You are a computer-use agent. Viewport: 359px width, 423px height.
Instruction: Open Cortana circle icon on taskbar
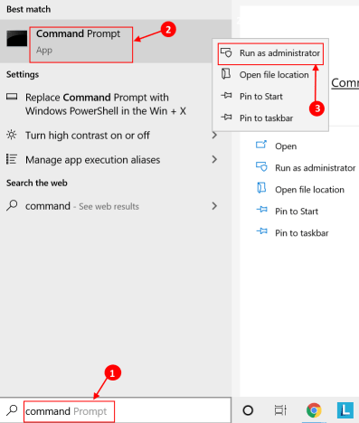click(248, 410)
